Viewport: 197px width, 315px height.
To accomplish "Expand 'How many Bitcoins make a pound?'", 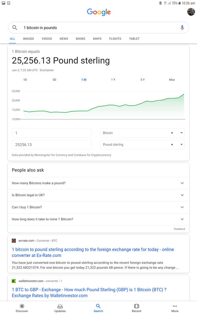I will point(98,183).
